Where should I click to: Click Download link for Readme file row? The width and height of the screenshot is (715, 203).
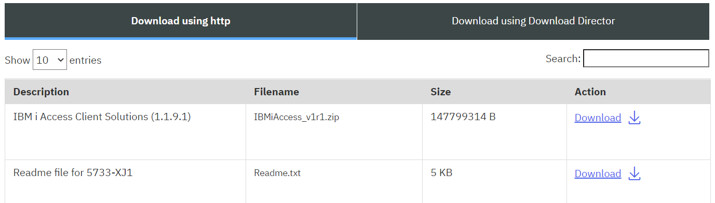click(x=598, y=173)
